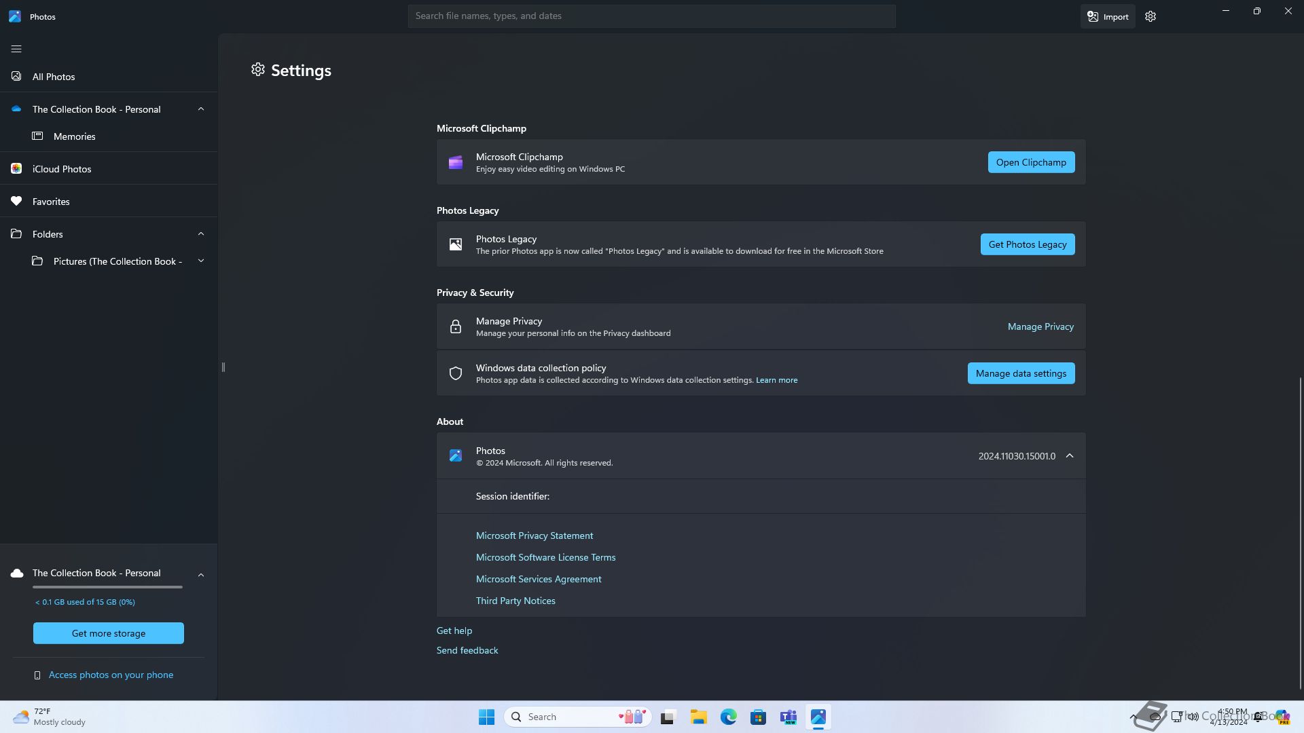Click the cloud icon in storage panel
The width and height of the screenshot is (1304, 733).
[17, 574]
